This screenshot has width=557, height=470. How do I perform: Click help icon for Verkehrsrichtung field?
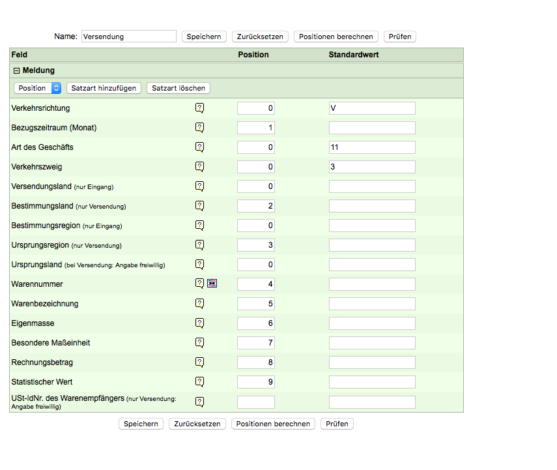click(x=200, y=108)
